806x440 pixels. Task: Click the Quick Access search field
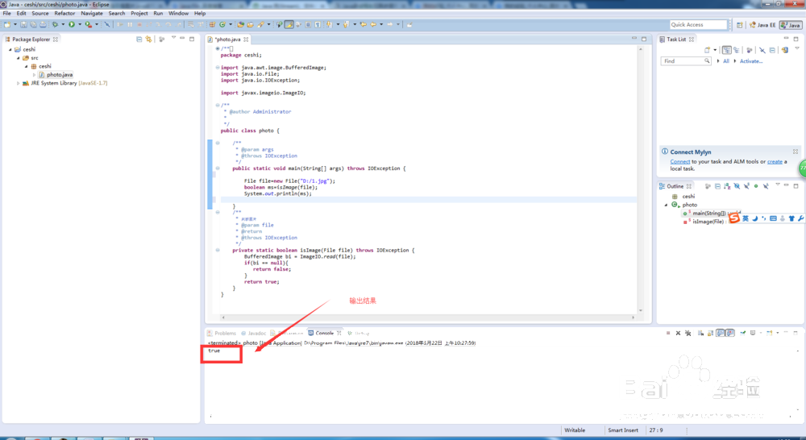click(699, 24)
